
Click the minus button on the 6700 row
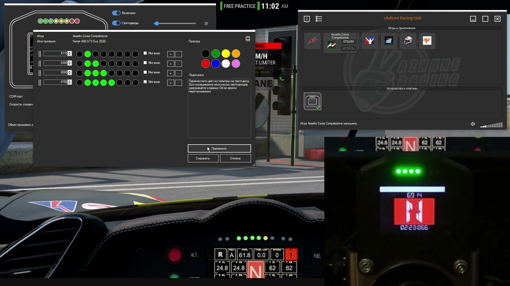click(x=178, y=83)
